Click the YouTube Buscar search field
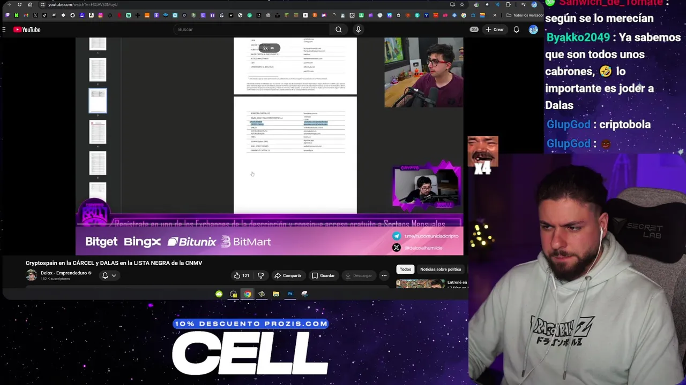Image resolution: width=686 pixels, height=385 pixels. tap(252, 29)
